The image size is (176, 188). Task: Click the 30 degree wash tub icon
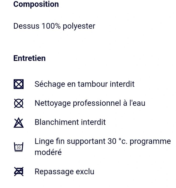19,147
